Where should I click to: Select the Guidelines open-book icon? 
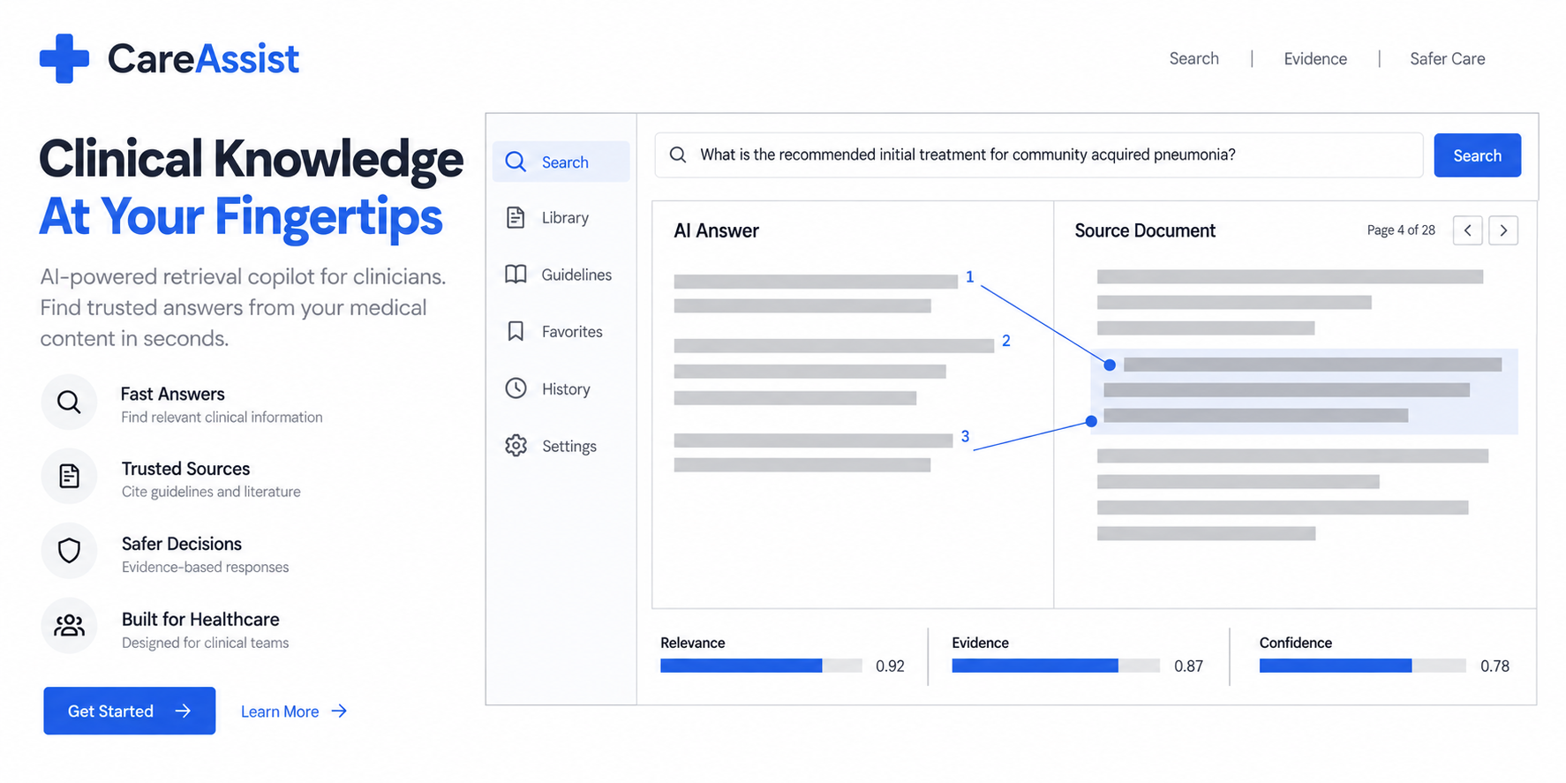tap(516, 275)
